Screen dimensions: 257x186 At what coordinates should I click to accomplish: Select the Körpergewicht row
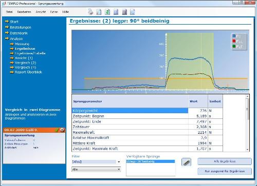coord(148,111)
